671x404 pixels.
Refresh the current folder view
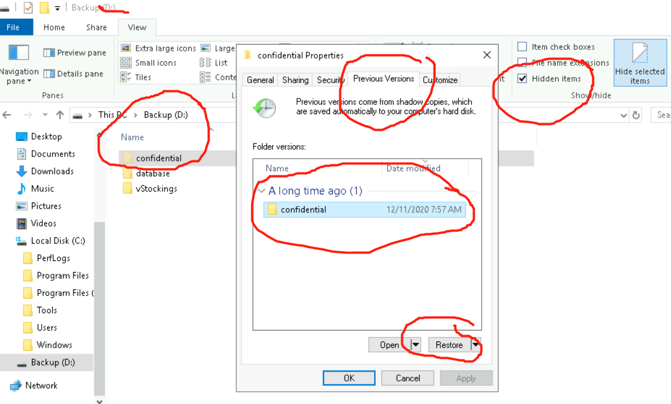click(x=636, y=115)
